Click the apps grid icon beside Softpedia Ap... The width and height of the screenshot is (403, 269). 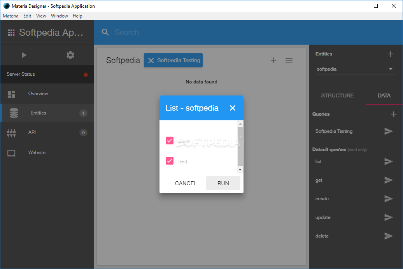(x=11, y=33)
